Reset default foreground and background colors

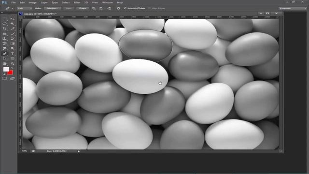pos(4,74)
